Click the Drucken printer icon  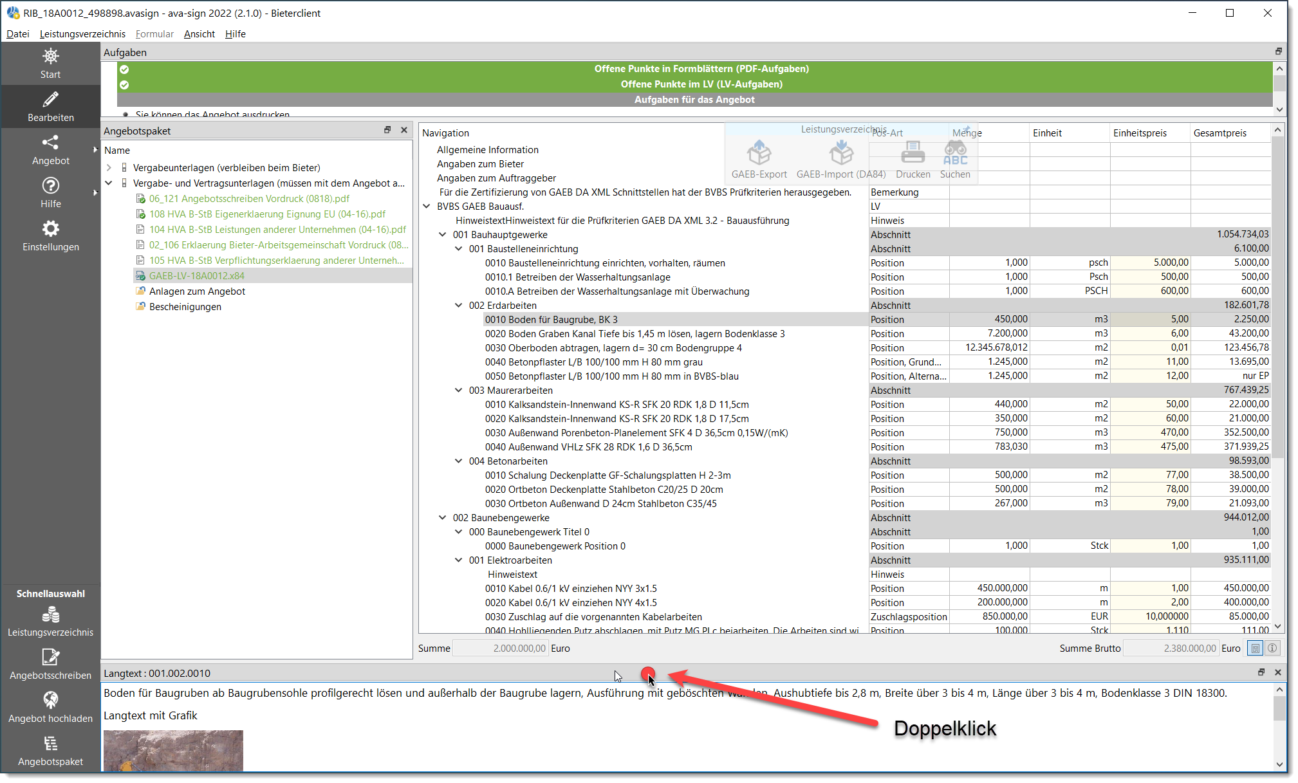click(913, 153)
